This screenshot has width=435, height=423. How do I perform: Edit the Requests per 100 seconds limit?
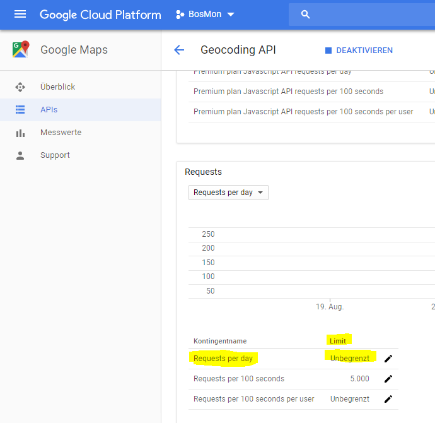tap(388, 379)
